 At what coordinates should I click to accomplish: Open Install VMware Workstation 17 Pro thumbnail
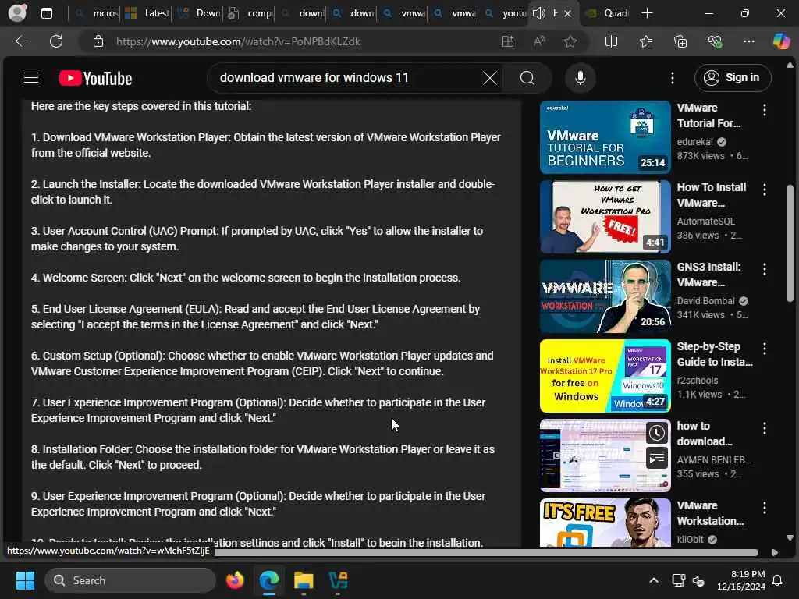[605, 375]
